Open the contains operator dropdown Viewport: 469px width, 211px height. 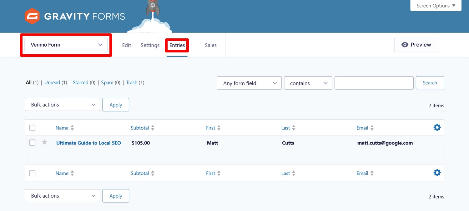pos(308,83)
